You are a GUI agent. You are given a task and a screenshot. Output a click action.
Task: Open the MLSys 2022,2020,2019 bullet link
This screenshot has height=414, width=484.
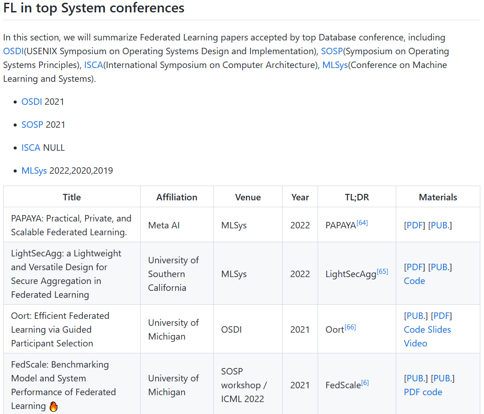34,170
